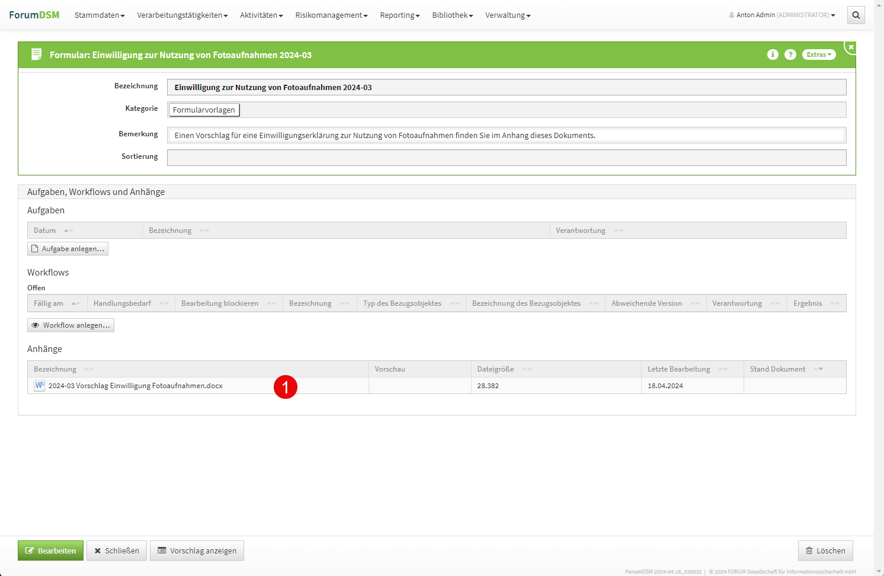Open the Extras dropdown

(x=818, y=55)
